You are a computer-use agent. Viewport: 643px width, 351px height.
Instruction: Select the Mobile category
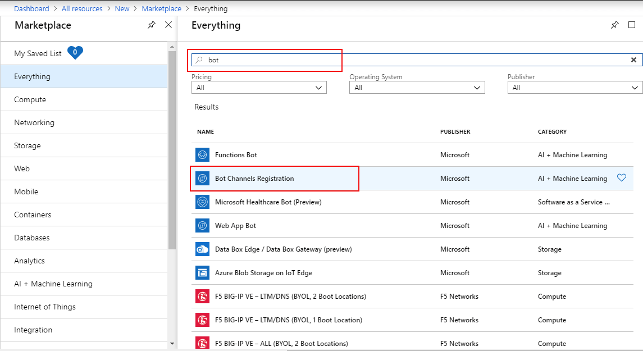coord(84,192)
